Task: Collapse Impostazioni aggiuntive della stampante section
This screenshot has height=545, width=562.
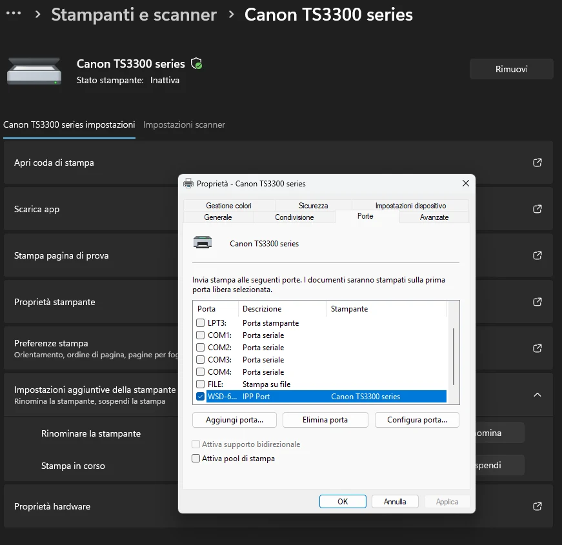Action: click(537, 395)
